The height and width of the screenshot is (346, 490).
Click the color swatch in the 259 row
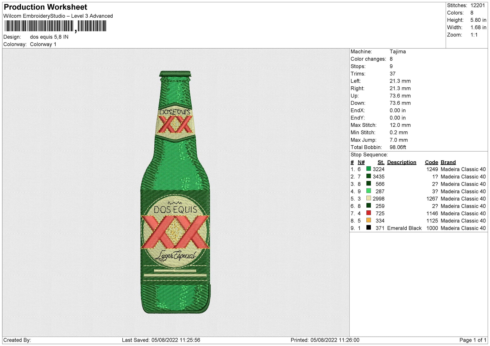369,206
